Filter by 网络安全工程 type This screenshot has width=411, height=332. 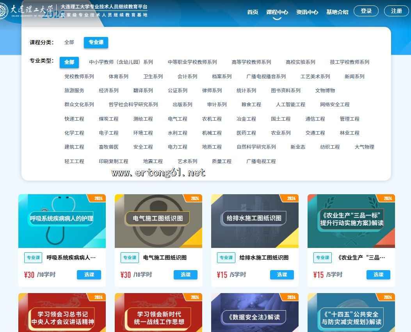(x=334, y=105)
